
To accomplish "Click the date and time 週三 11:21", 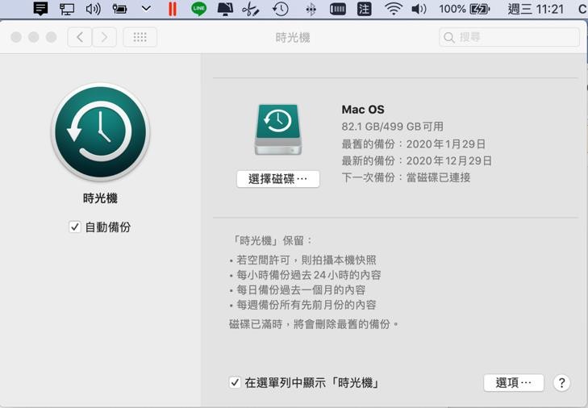I will (536, 9).
